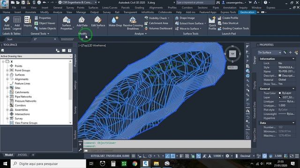Open the Prospector side tab
300x168 pixels.
tap(75, 60)
